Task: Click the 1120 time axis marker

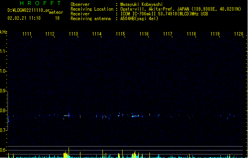Action: 239,34
